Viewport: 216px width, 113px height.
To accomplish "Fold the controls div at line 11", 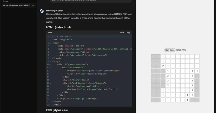I will (50, 68).
